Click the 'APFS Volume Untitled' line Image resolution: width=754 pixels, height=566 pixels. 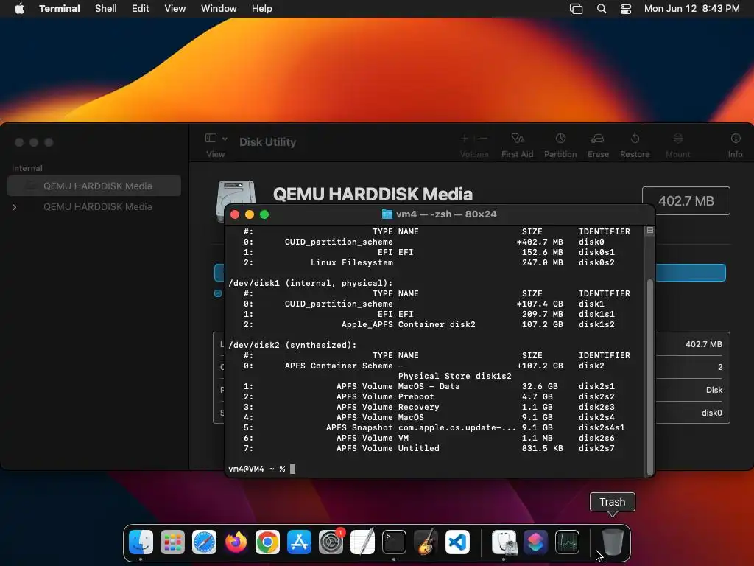429,448
